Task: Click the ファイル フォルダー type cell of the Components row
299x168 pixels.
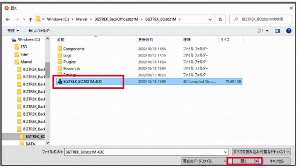Action: (195, 49)
